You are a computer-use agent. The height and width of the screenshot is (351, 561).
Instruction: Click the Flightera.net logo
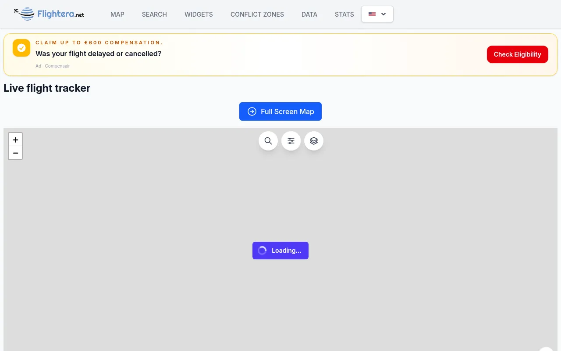[49, 14]
